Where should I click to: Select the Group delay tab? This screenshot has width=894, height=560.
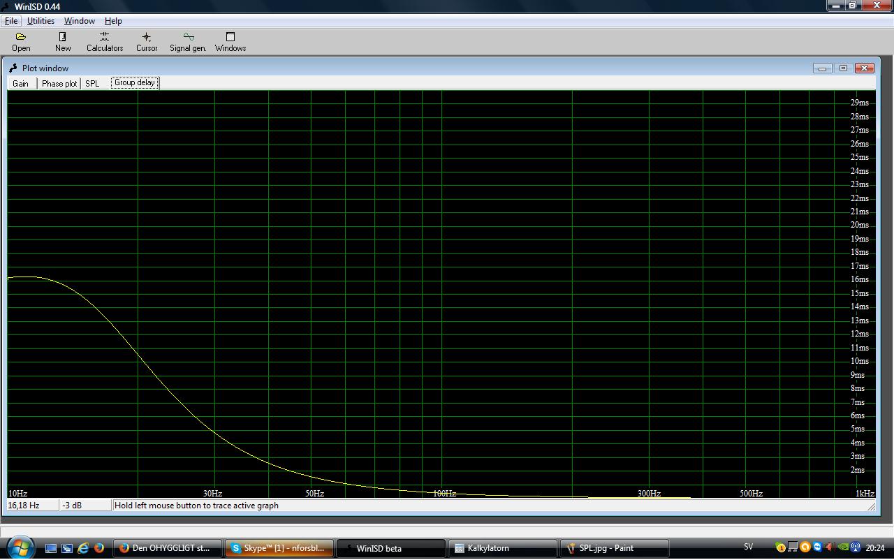135,82
